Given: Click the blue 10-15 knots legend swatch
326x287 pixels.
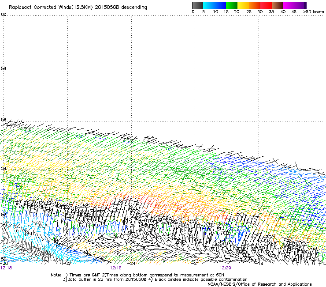Looking at the screenshot, I should (220, 5).
